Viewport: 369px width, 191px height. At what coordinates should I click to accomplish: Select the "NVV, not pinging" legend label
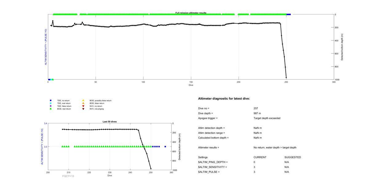tap(97, 109)
